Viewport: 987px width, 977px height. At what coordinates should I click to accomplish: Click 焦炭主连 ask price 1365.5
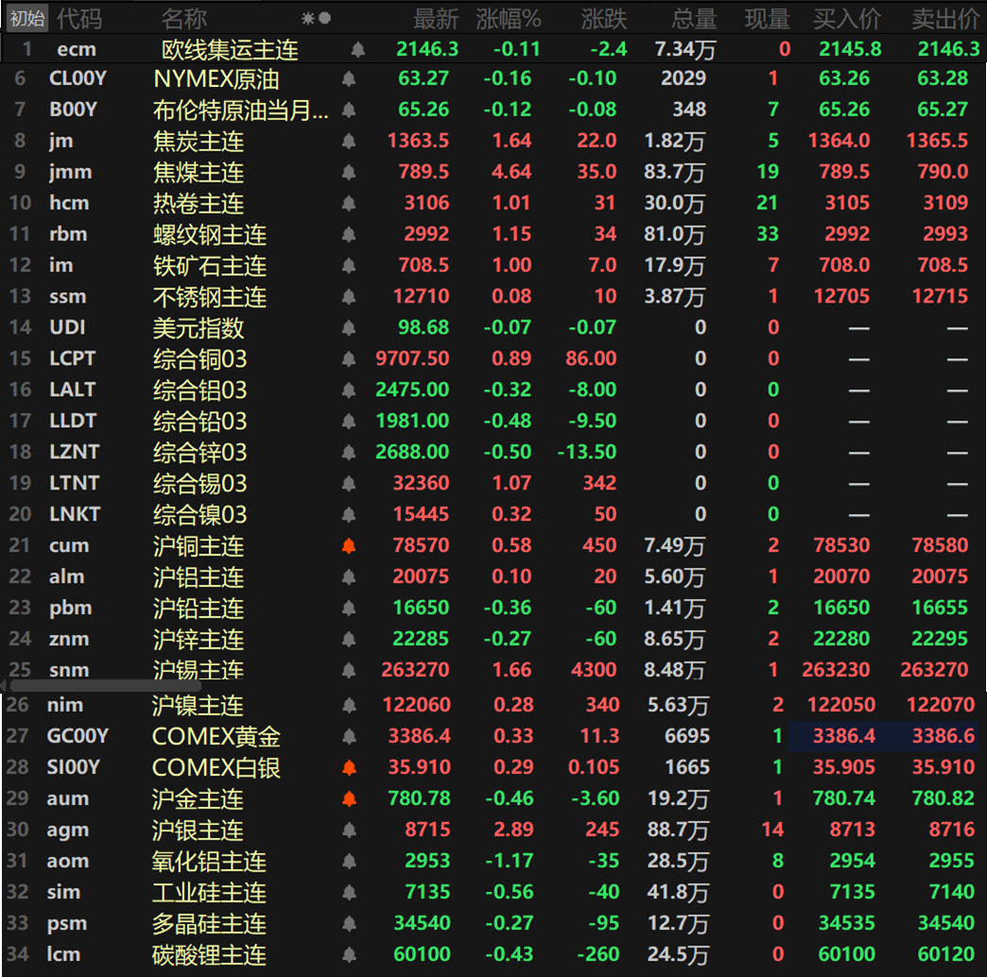pyautogui.click(x=937, y=141)
